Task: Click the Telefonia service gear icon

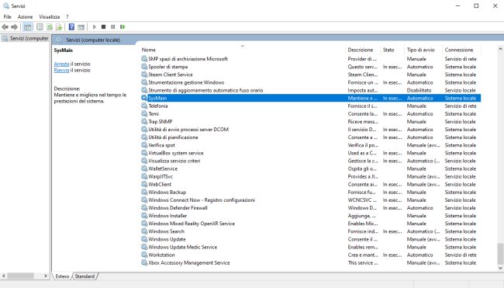Action: click(144, 106)
